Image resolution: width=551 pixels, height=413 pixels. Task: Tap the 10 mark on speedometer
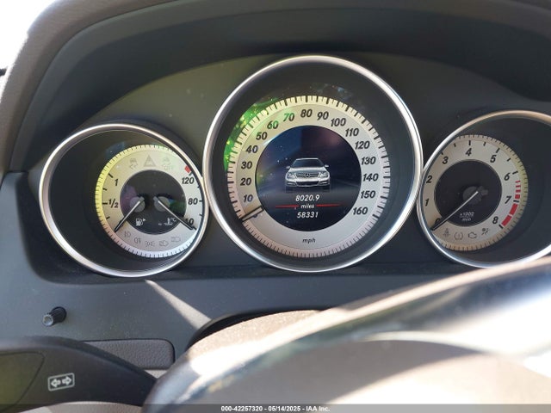[248, 199]
